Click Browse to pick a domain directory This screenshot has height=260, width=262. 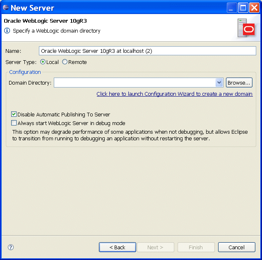[239, 83]
